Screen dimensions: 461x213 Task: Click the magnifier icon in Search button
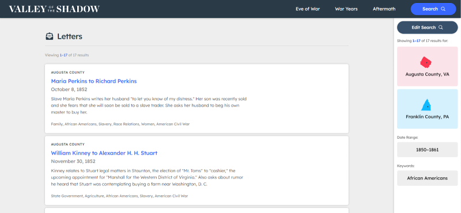pos(443,9)
